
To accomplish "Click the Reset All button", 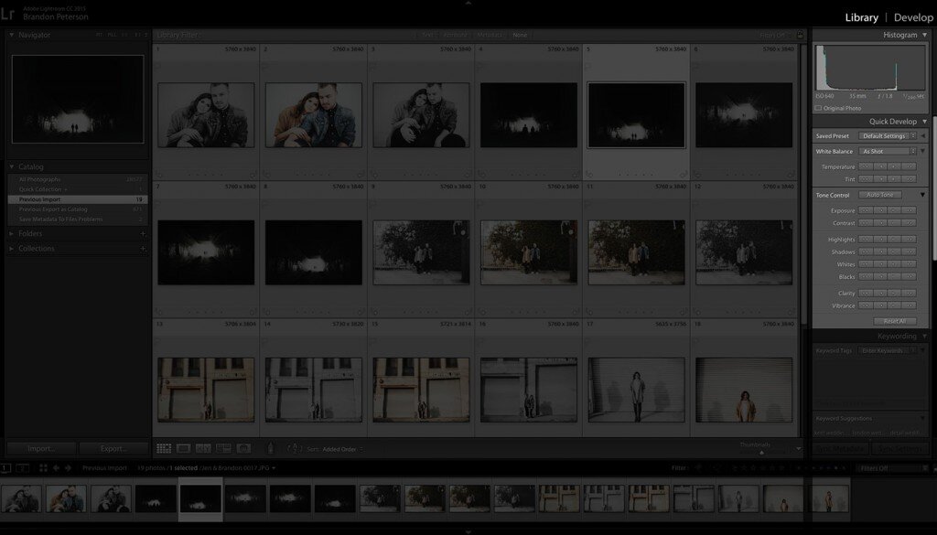I will point(895,321).
